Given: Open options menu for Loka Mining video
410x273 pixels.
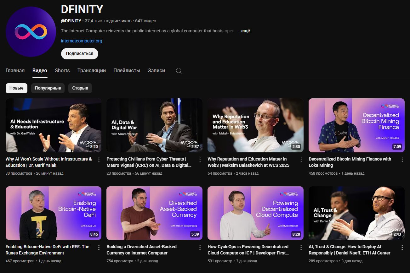Looking at the screenshot, I should tap(402, 160).
